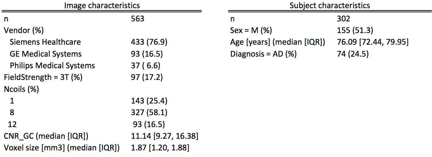The width and height of the screenshot is (432, 157).
Task: Select the subject count value 302
Action: tap(343, 19)
